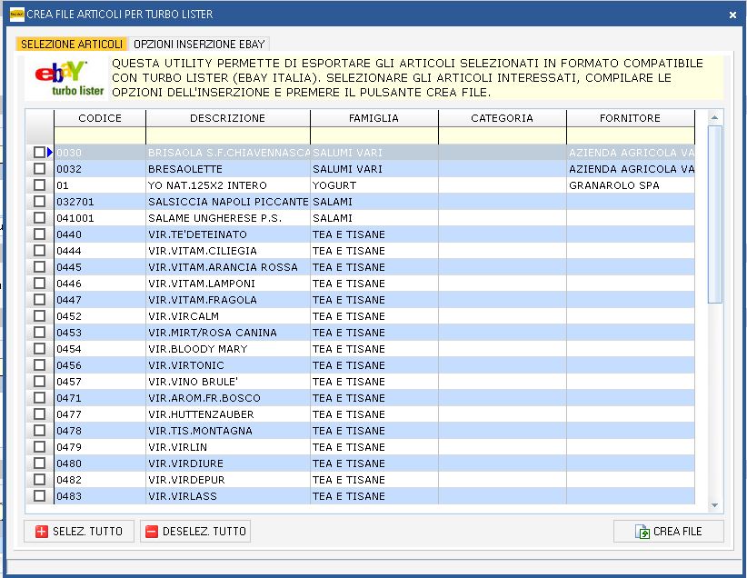Click the vertical scrollbar thumb
The height and width of the screenshot is (578, 747).
click(714, 214)
